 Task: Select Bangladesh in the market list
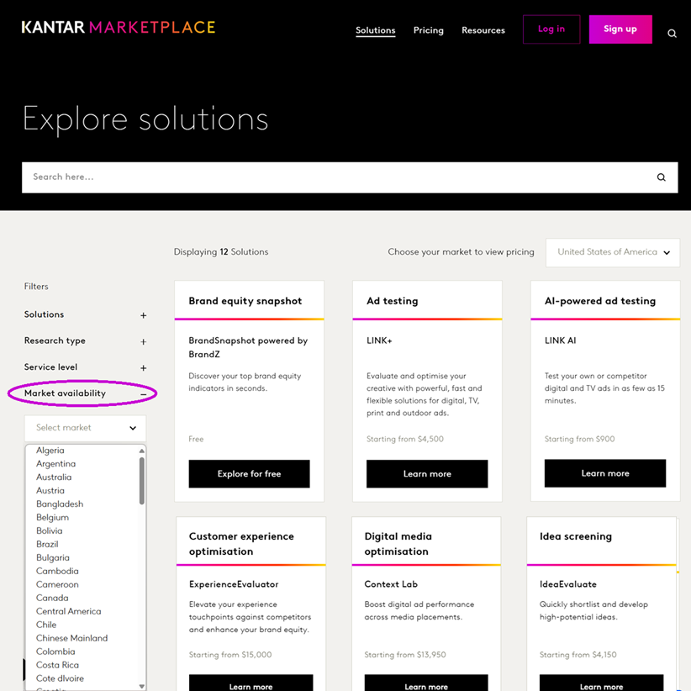pyautogui.click(x=60, y=504)
